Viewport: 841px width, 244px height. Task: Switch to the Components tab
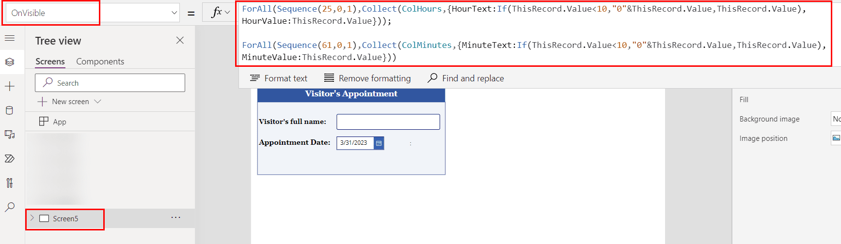(x=100, y=61)
